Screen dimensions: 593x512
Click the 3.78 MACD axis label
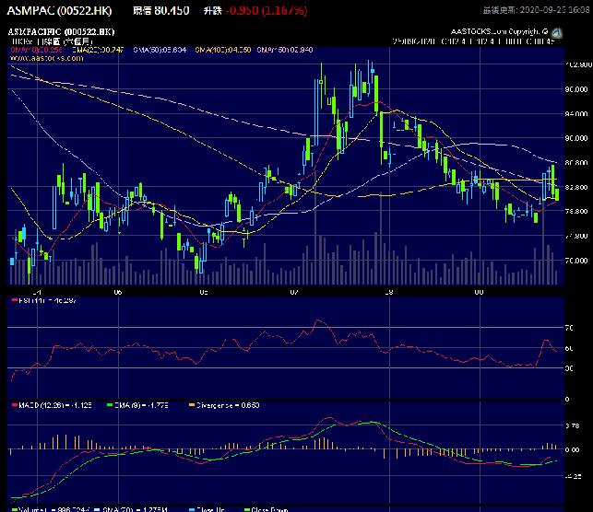coord(572,426)
